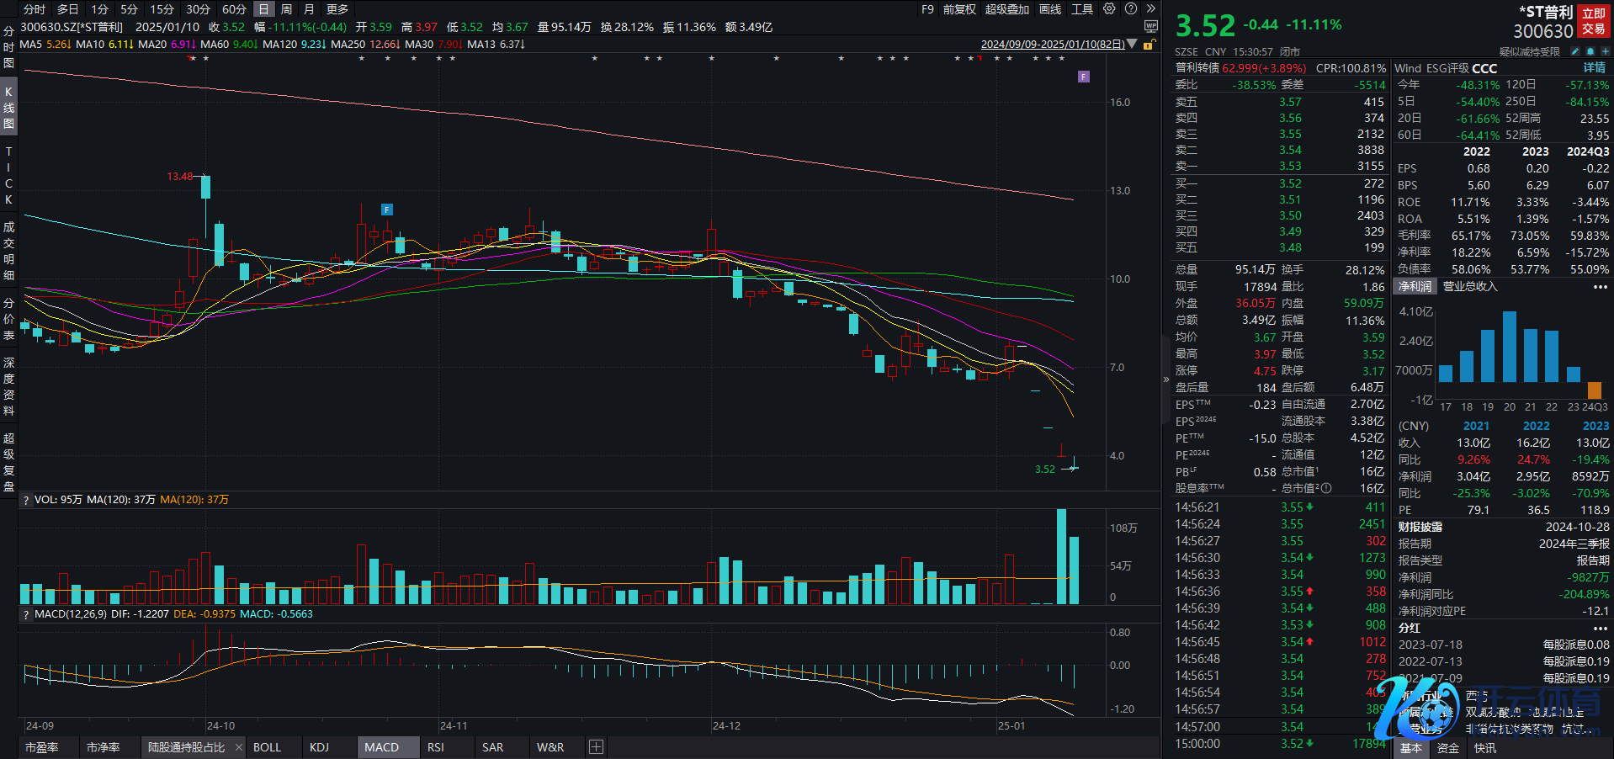Viewport: 1614px width, 759px height.
Task: Open the chart settings gear icon
Action: coord(1109,9)
